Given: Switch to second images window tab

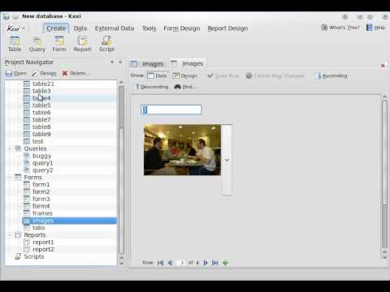Looking at the screenshot, I should [188, 63].
